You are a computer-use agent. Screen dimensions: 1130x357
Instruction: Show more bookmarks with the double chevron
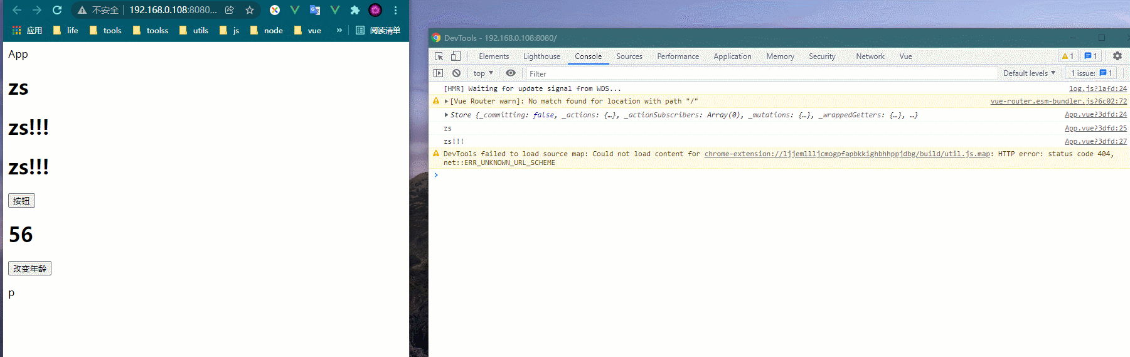pyautogui.click(x=339, y=30)
